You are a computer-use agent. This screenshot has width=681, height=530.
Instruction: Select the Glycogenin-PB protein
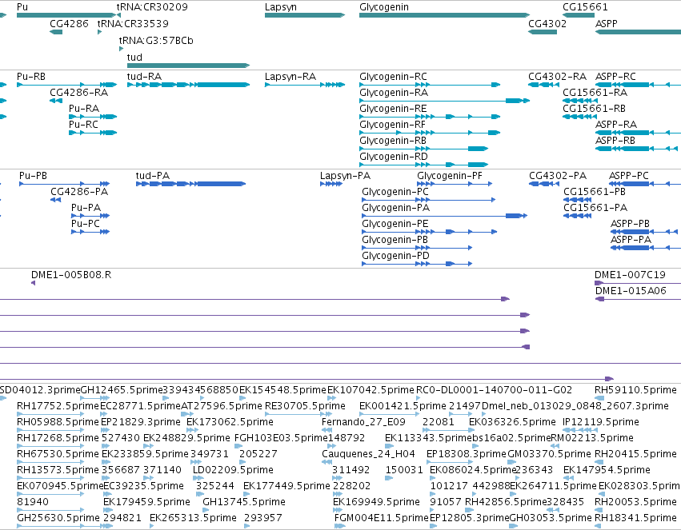(x=417, y=248)
